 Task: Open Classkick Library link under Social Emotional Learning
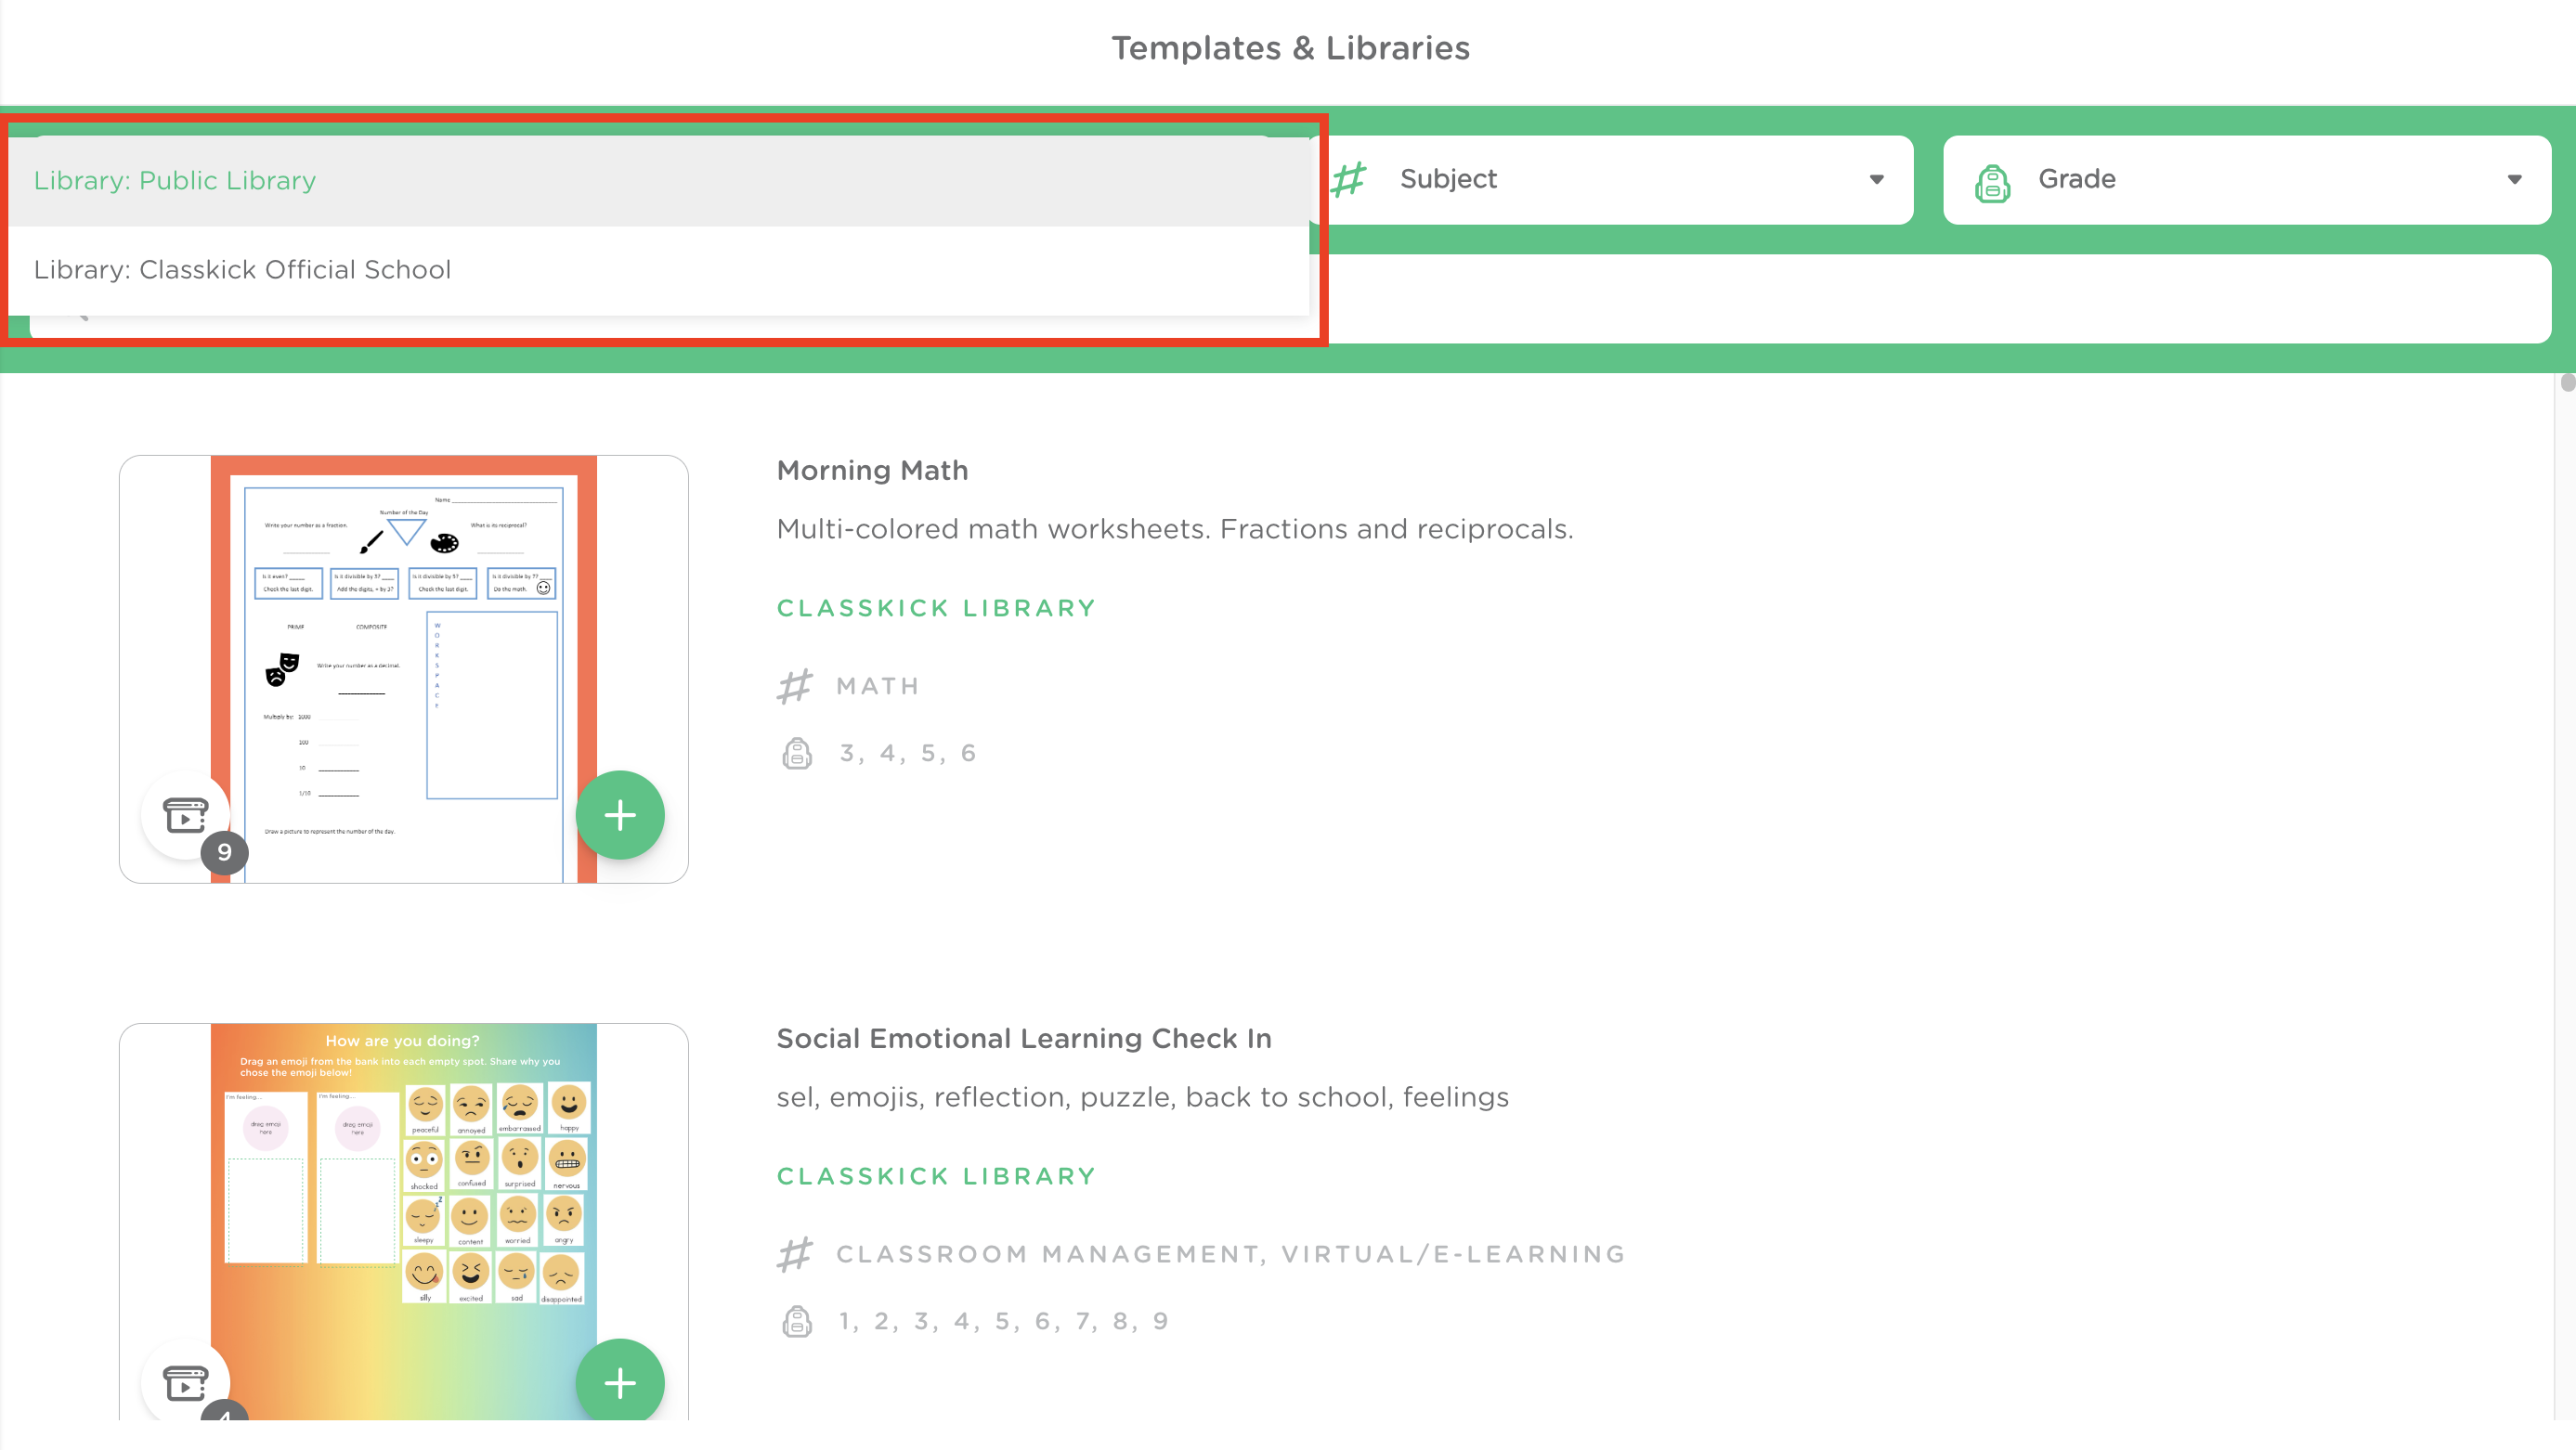point(936,1176)
